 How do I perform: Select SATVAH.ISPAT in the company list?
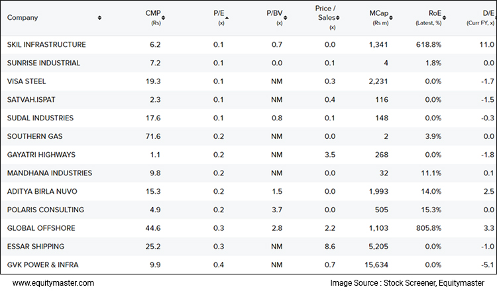[x=31, y=100]
